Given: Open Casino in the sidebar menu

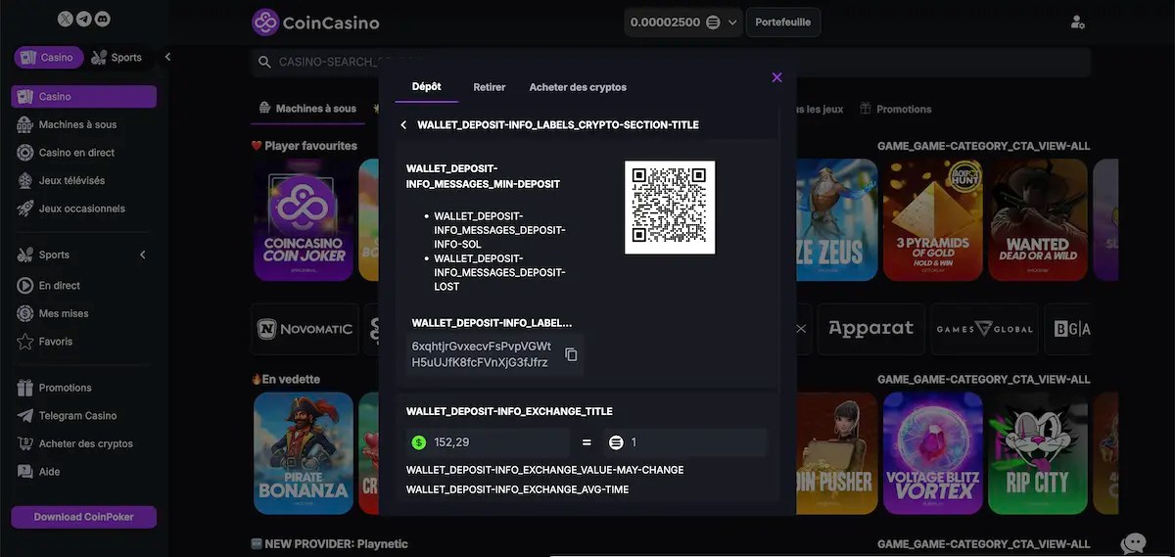Looking at the screenshot, I should 83,97.
